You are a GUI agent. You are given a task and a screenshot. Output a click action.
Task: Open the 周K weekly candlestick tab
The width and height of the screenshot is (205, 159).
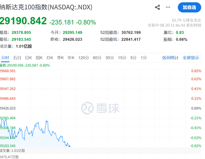point(39,58)
